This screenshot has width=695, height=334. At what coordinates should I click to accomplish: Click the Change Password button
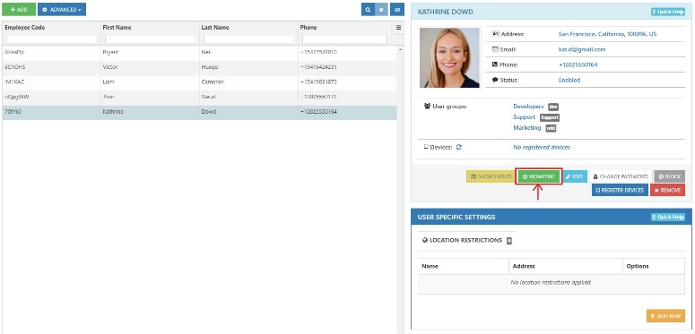621,176
